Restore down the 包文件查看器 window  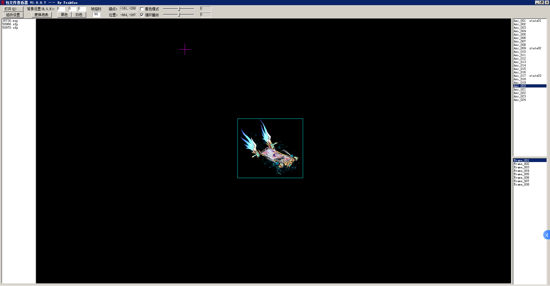542,3
